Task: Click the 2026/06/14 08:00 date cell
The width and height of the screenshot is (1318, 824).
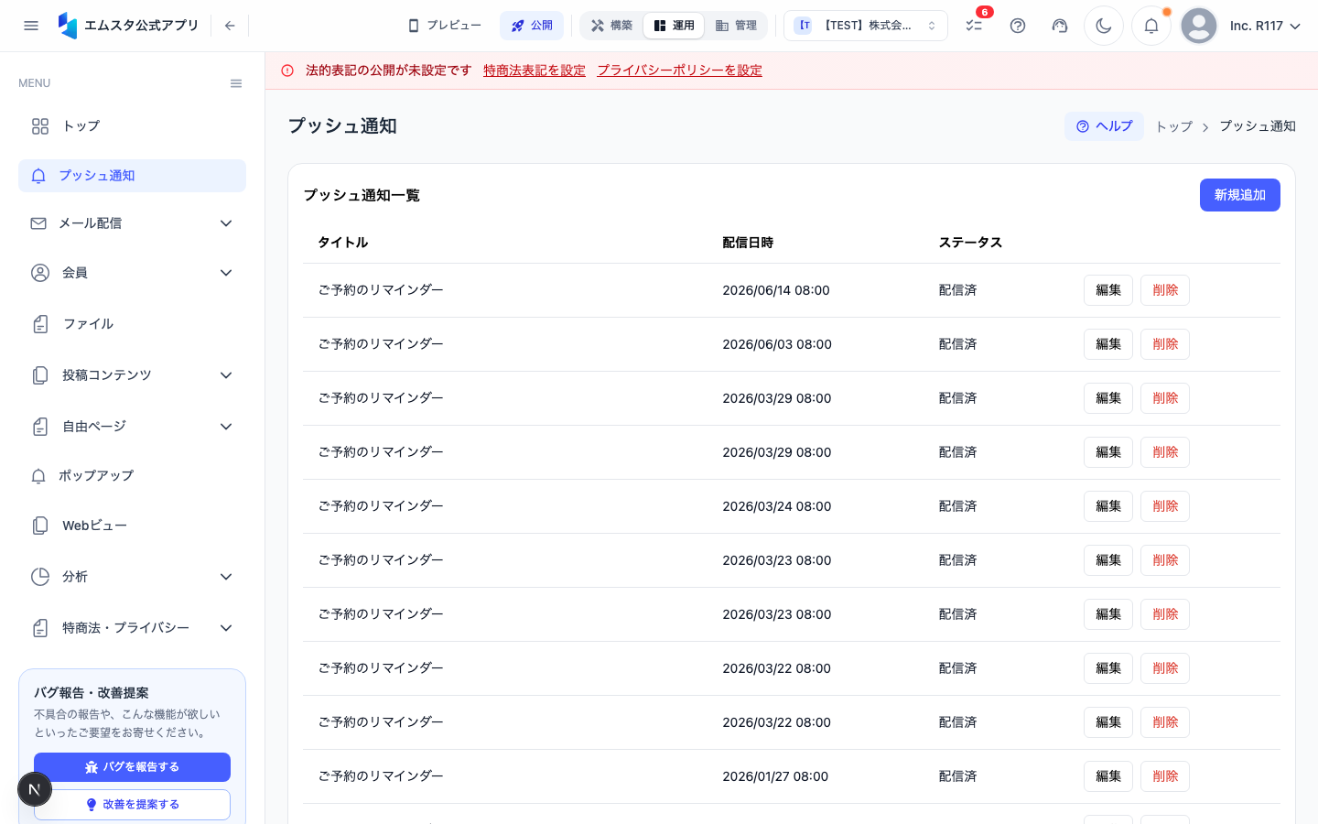Action: click(x=776, y=290)
